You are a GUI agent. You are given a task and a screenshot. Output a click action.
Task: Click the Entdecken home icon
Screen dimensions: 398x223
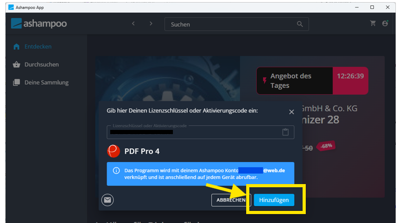pyautogui.click(x=16, y=47)
